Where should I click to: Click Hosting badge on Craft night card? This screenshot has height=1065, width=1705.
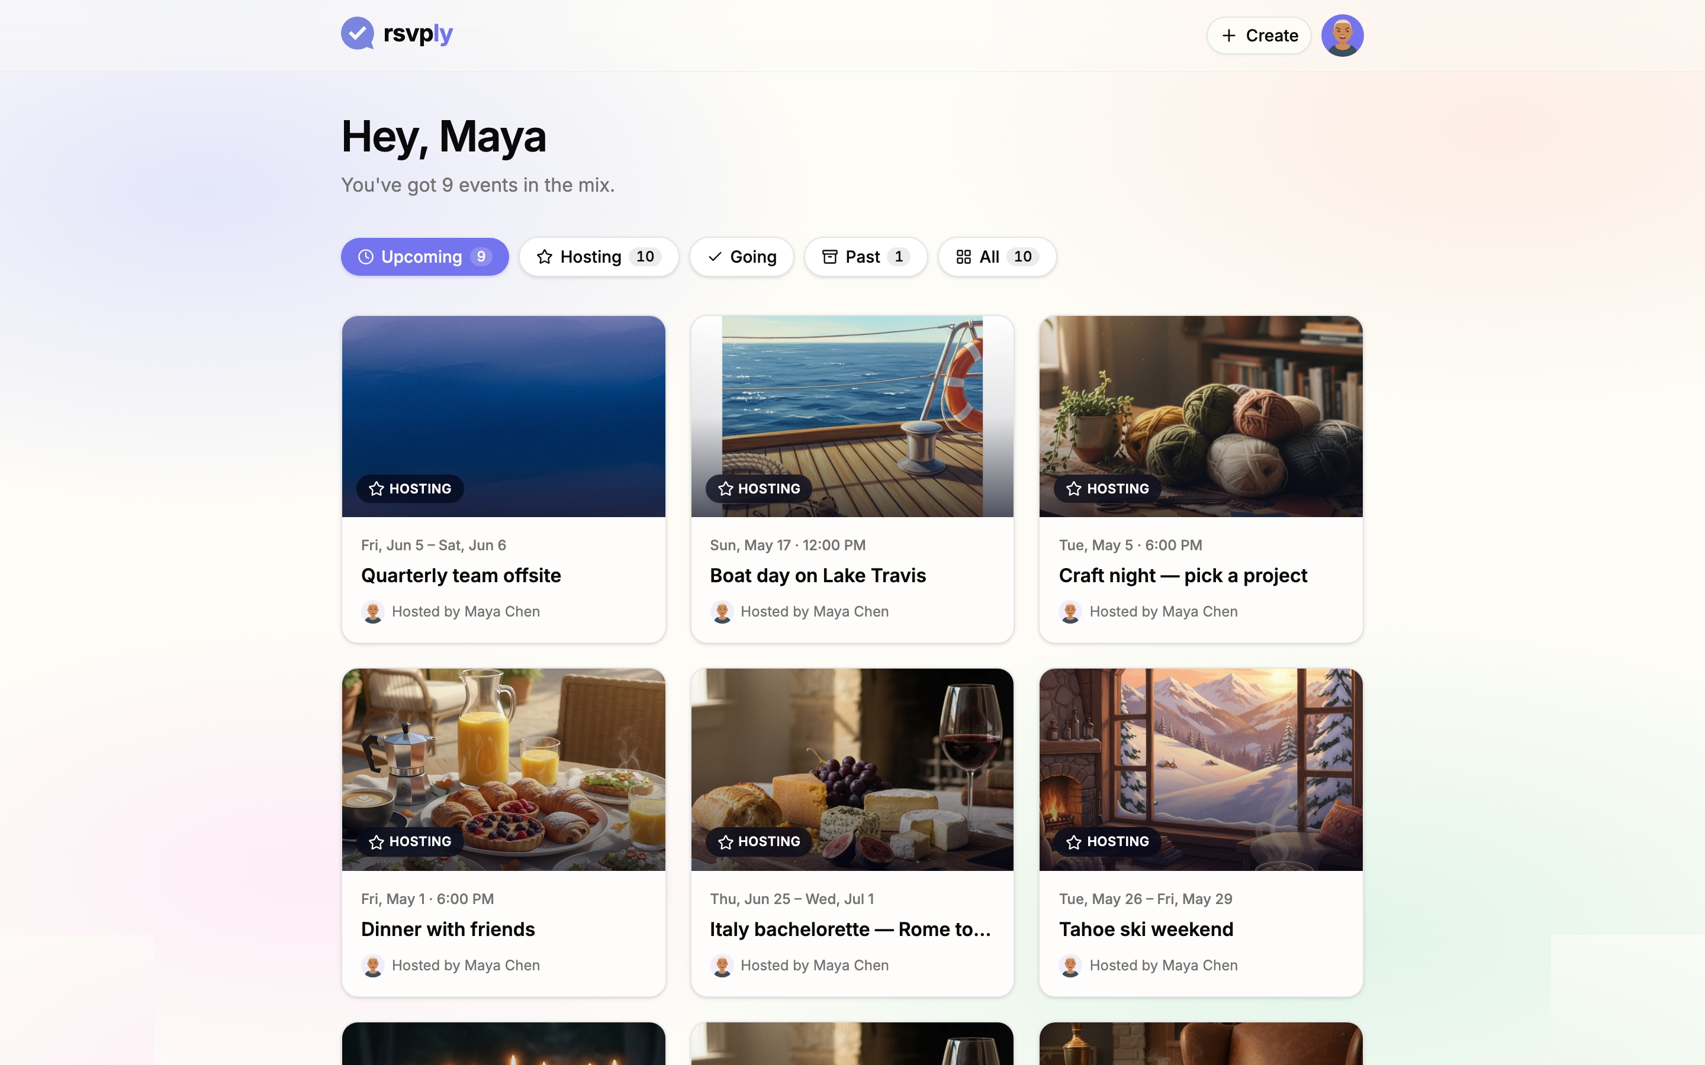[1108, 488]
